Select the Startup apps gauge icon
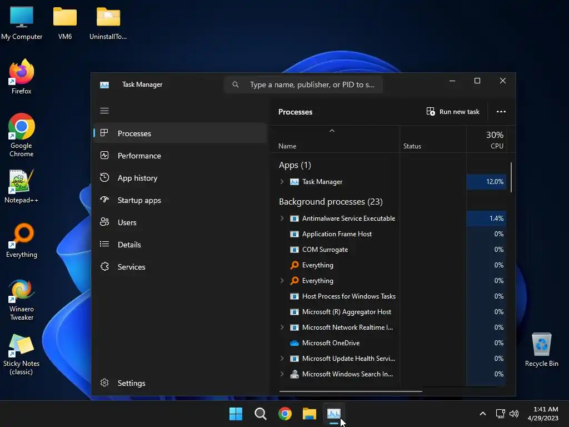Image resolution: width=569 pixels, height=427 pixels. pos(104,200)
